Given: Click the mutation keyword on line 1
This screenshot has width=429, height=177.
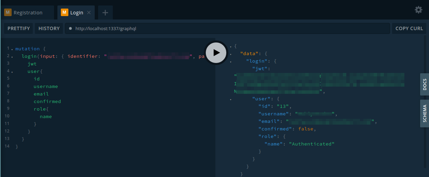Looking at the screenshot, I should (x=27, y=49).
